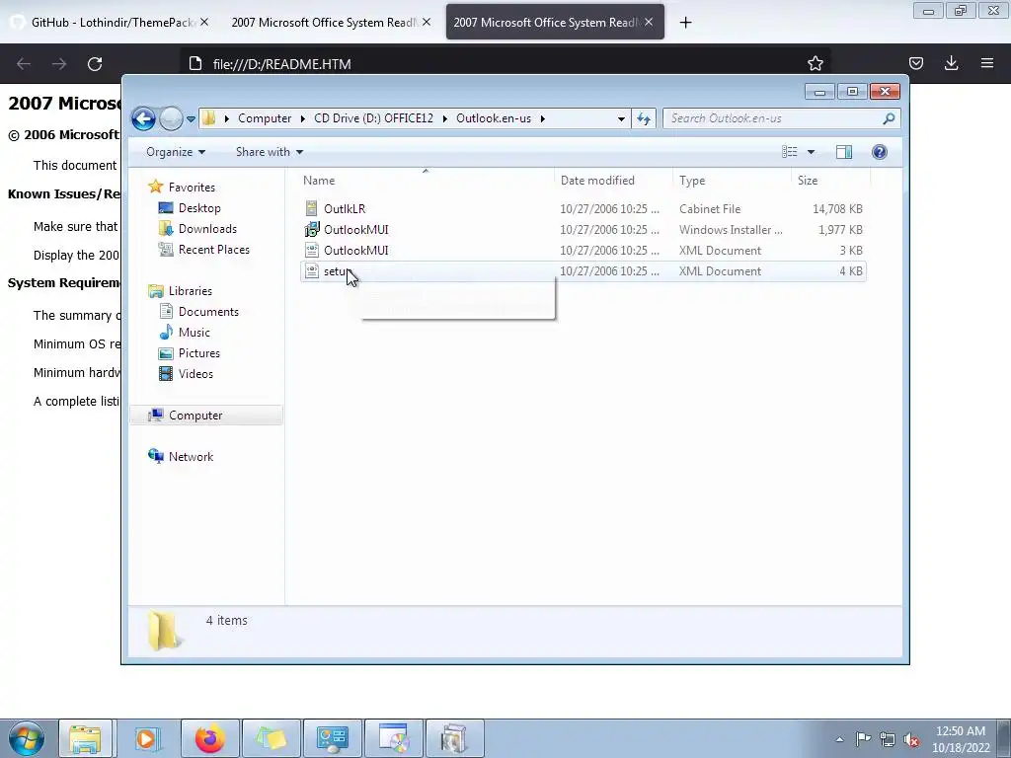
Task: Select the OutlookMUI Windows Installer icon
Action: point(311,229)
